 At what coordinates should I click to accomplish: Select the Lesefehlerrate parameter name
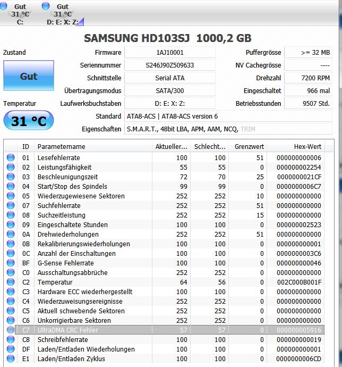58,158
